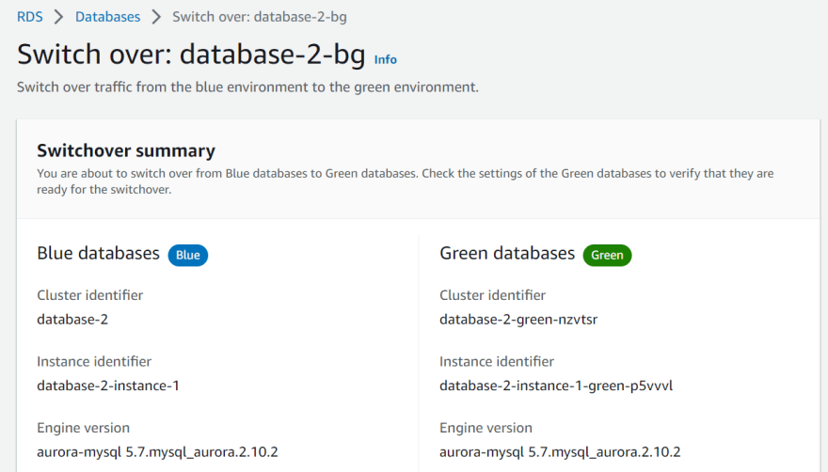The height and width of the screenshot is (472, 828).
Task: Click the Switchover summary heading
Action: point(126,151)
